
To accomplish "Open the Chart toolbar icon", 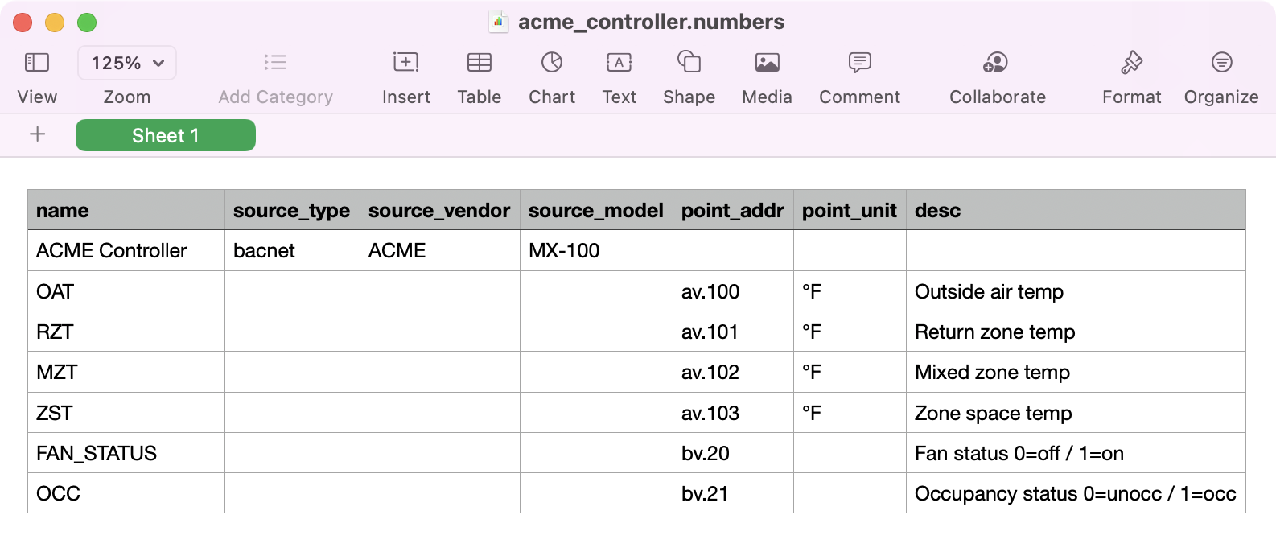I will pyautogui.click(x=552, y=62).
